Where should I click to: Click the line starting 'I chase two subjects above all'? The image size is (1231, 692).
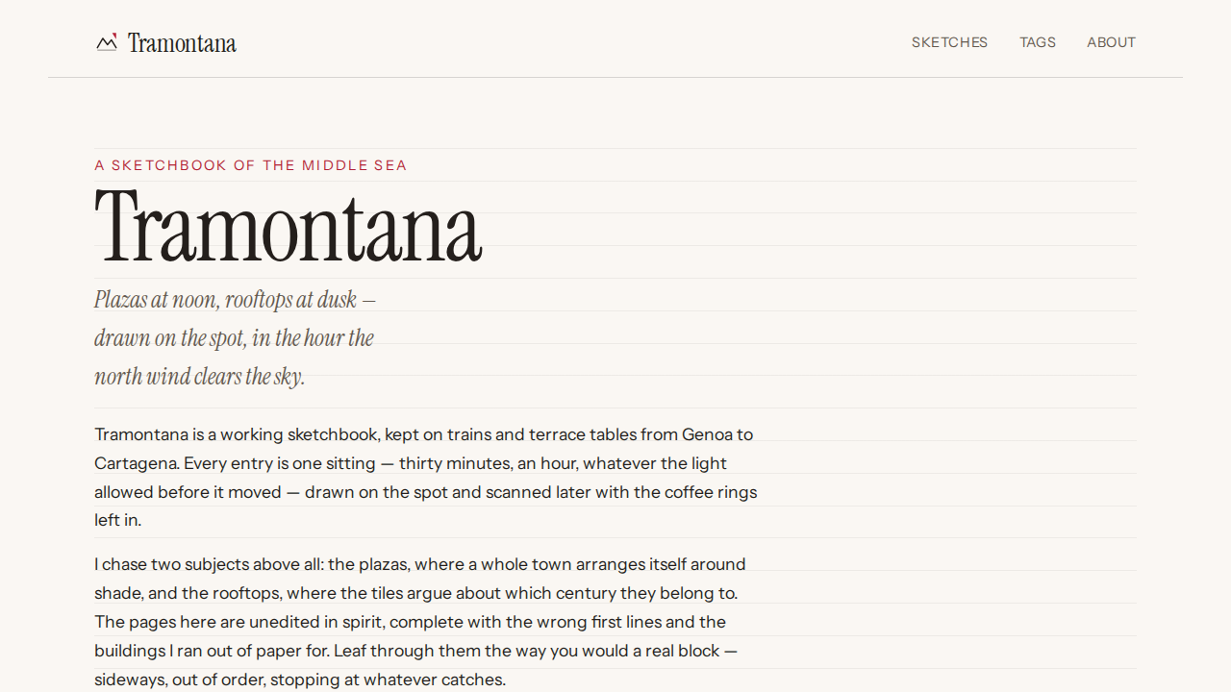click(420, 564)
